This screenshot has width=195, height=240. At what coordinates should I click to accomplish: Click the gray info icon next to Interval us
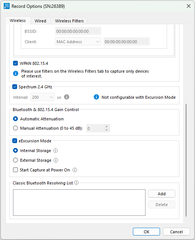67,97
